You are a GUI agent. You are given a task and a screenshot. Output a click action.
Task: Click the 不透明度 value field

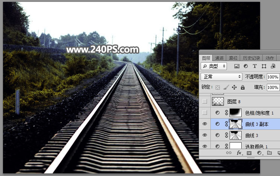273,77
